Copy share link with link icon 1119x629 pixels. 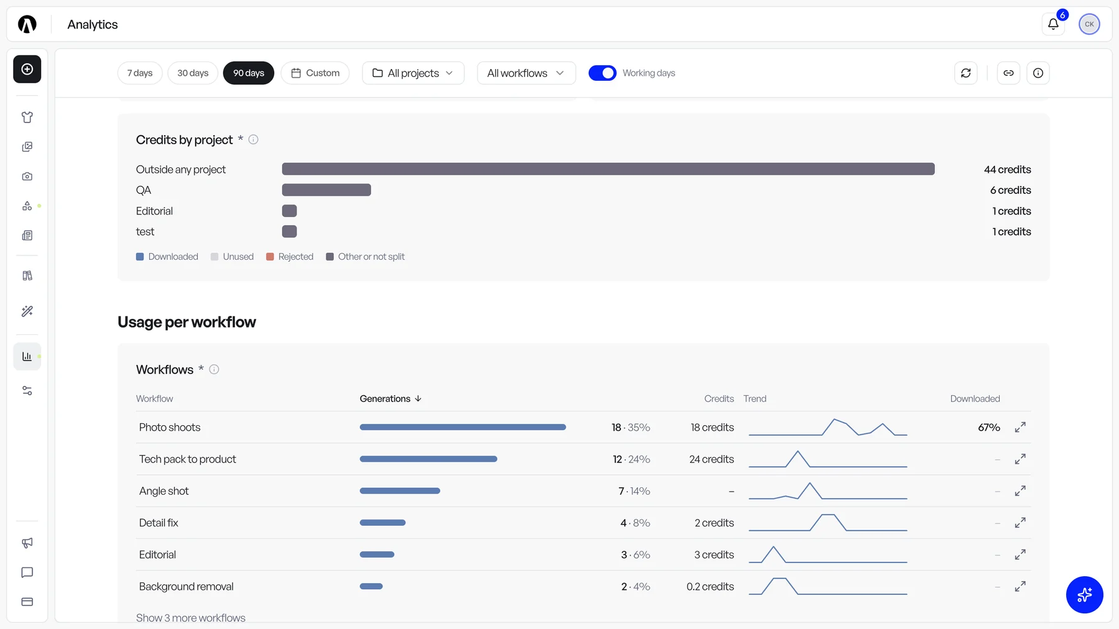pos(1008,73)
